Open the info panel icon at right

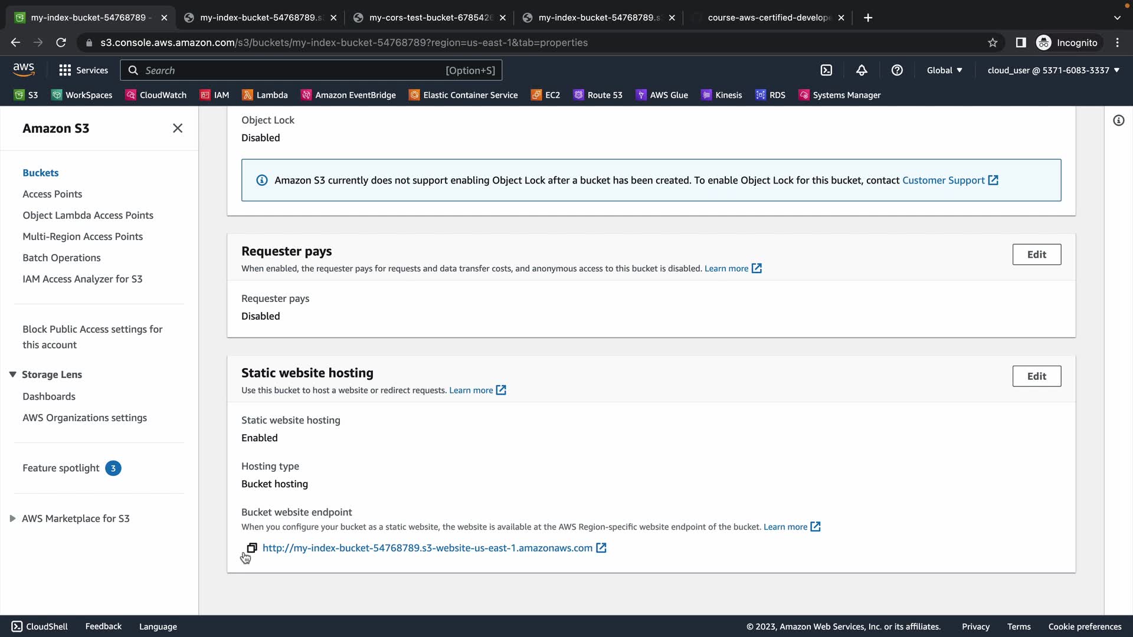(1118, 120)
